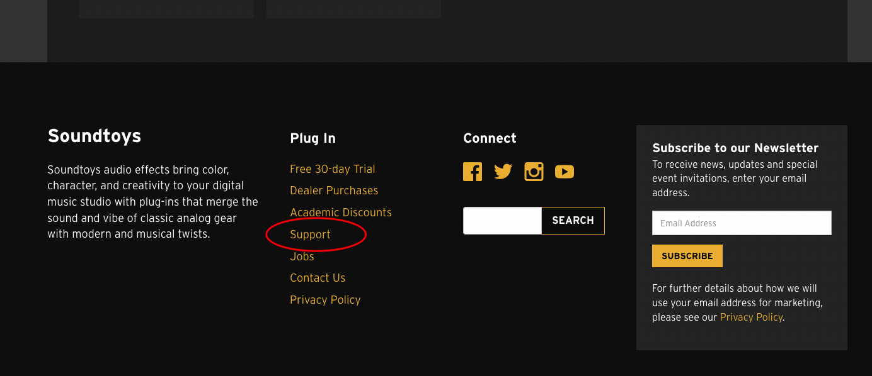Click the SEARCH button
This screenshot has height=376, width=872.
[x=573, y=221]
